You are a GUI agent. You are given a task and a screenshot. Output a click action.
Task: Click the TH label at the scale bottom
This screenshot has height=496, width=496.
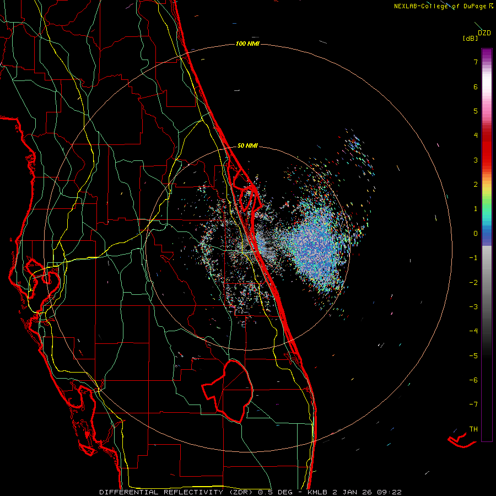coord(473,429)
